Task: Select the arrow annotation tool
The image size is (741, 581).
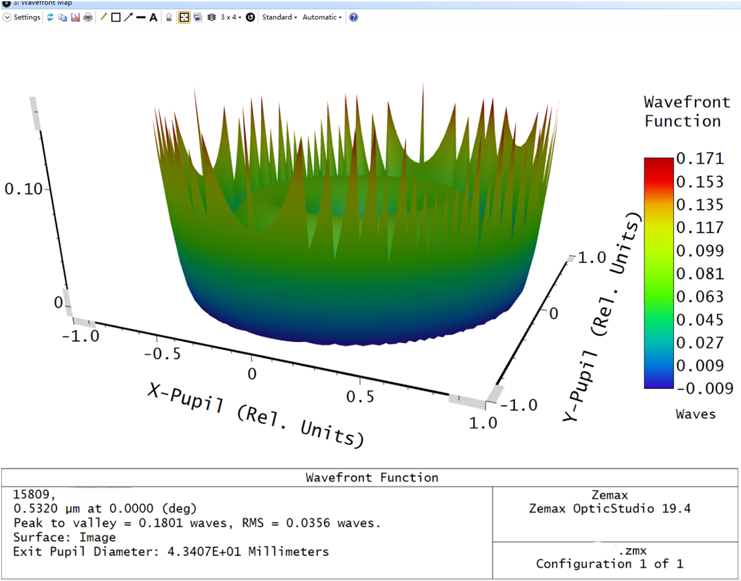Action: tap(130, 18)
